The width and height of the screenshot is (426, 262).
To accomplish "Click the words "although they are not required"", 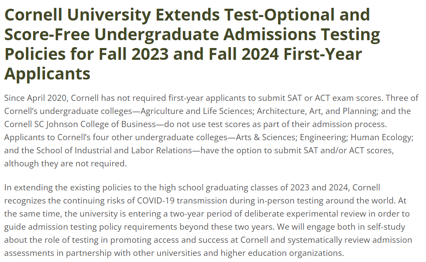I will click(x=65, y=163).
